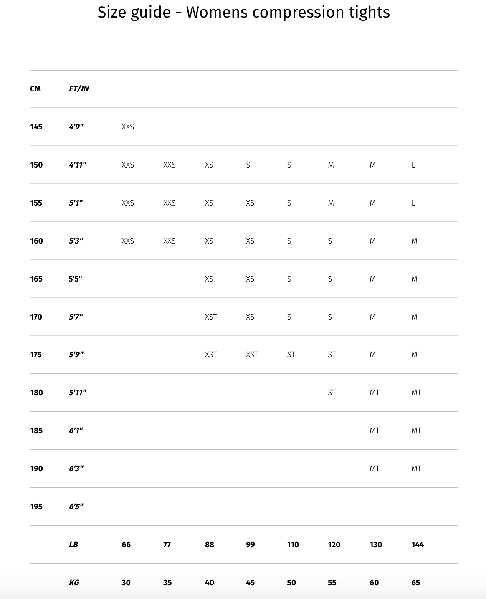
Task: Click the FT/IN column header
Action: tap(79, 89)
